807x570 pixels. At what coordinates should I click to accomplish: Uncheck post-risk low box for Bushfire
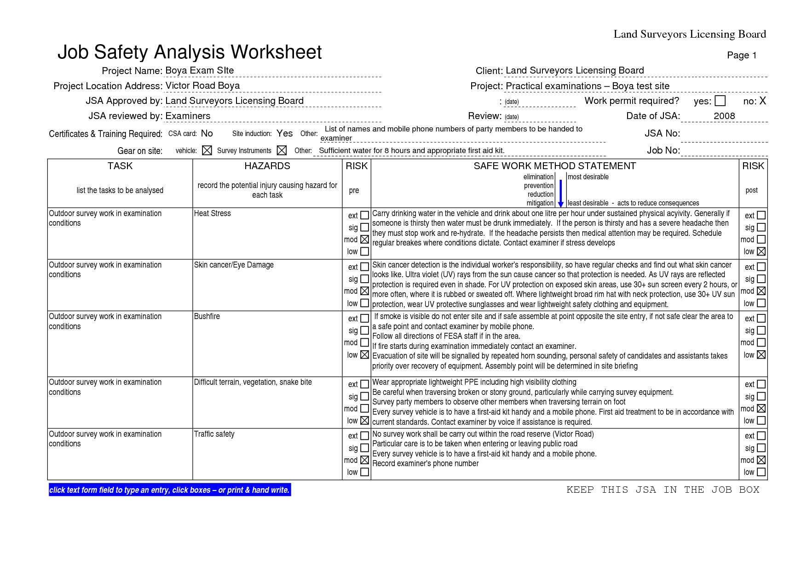point(761,355)
